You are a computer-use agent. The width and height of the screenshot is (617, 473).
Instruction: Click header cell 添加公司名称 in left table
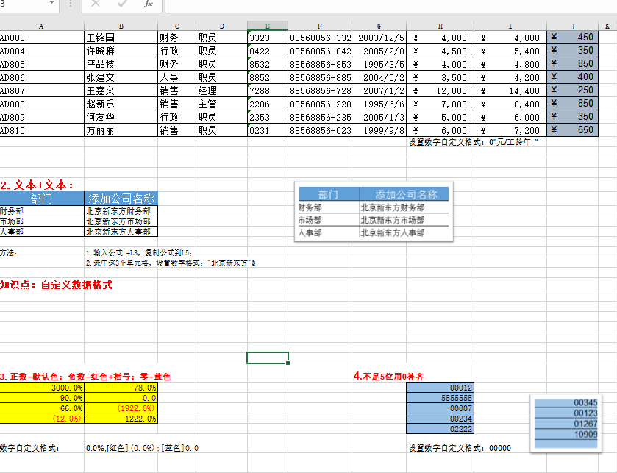(x=121, y=199)
